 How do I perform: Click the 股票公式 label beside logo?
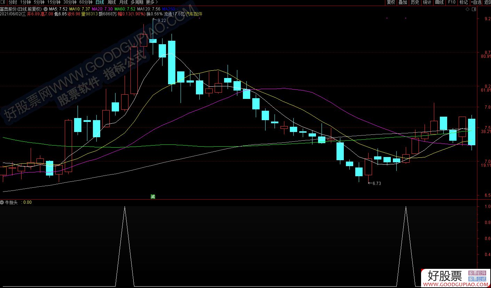click(x=477, y=279)
